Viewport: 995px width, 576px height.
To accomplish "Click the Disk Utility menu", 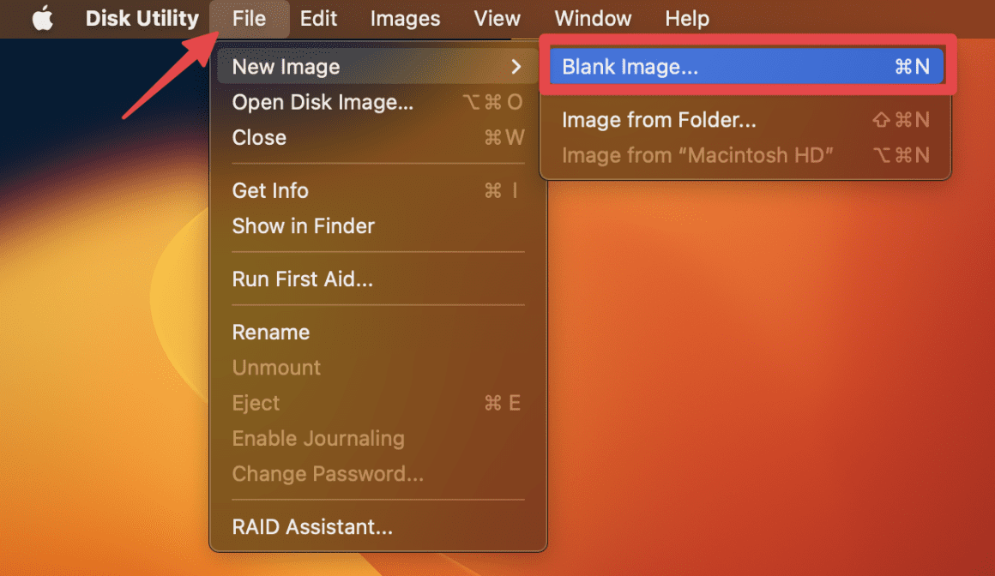I will pyautogui.click(x=142, y=18).
